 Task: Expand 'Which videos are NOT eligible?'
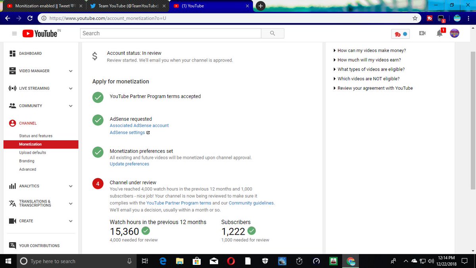coord(367,79)
